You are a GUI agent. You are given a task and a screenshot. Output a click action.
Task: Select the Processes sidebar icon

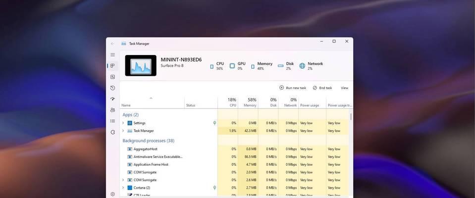[x=113, y=66]
